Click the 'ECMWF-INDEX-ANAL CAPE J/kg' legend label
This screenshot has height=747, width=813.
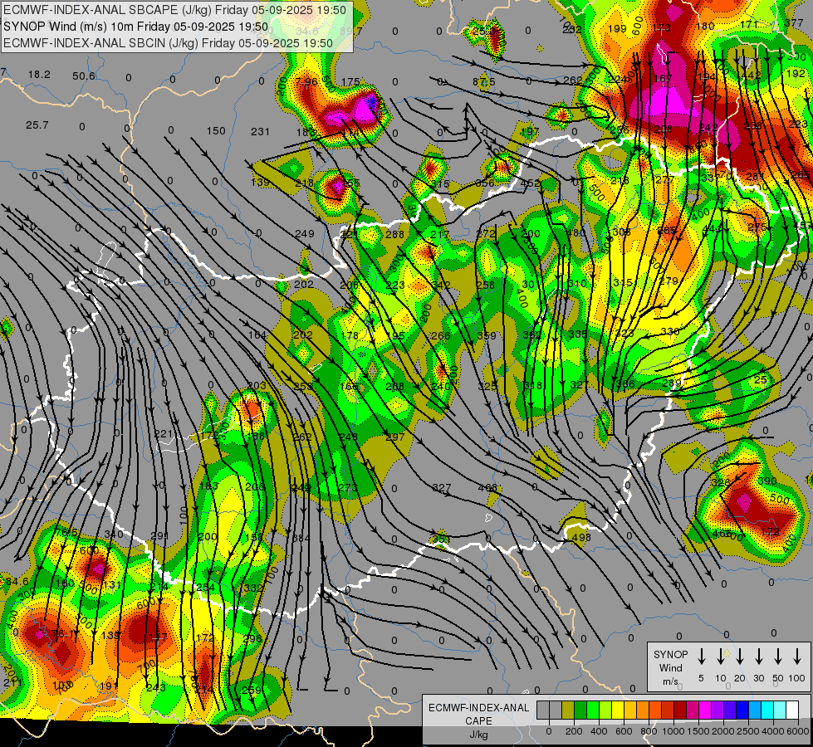(478, 720)
